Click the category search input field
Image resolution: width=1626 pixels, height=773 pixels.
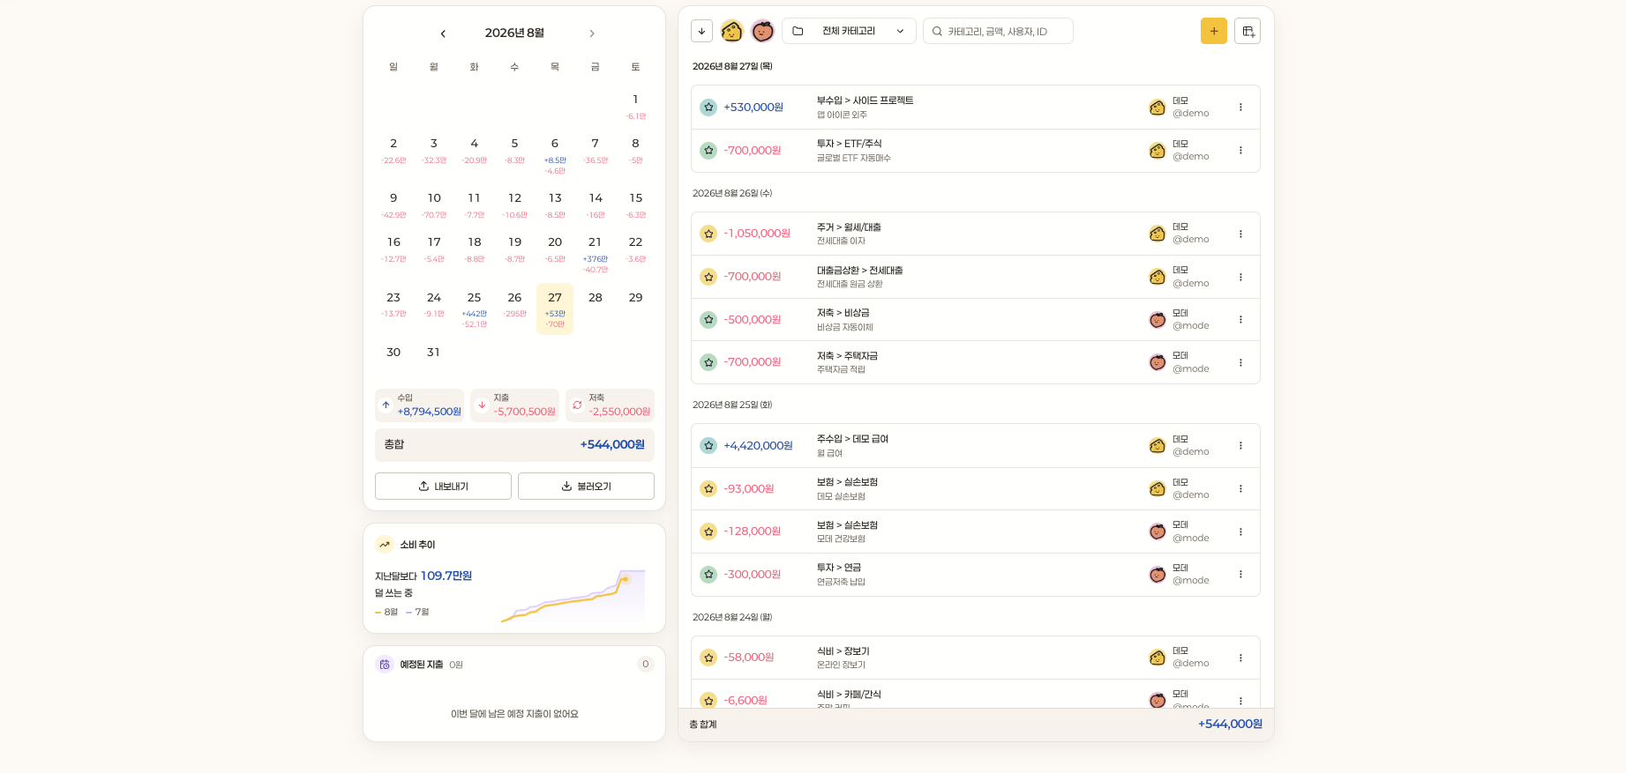click(x=998, y=31)
